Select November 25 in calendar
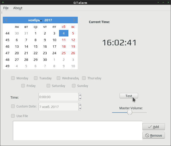Screen dimensions: 171x146 click(x=64, y=53)
